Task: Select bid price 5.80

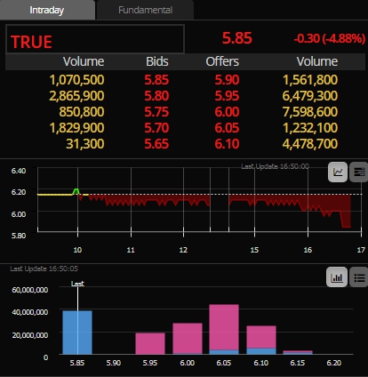Action: [x=156, y=96]
